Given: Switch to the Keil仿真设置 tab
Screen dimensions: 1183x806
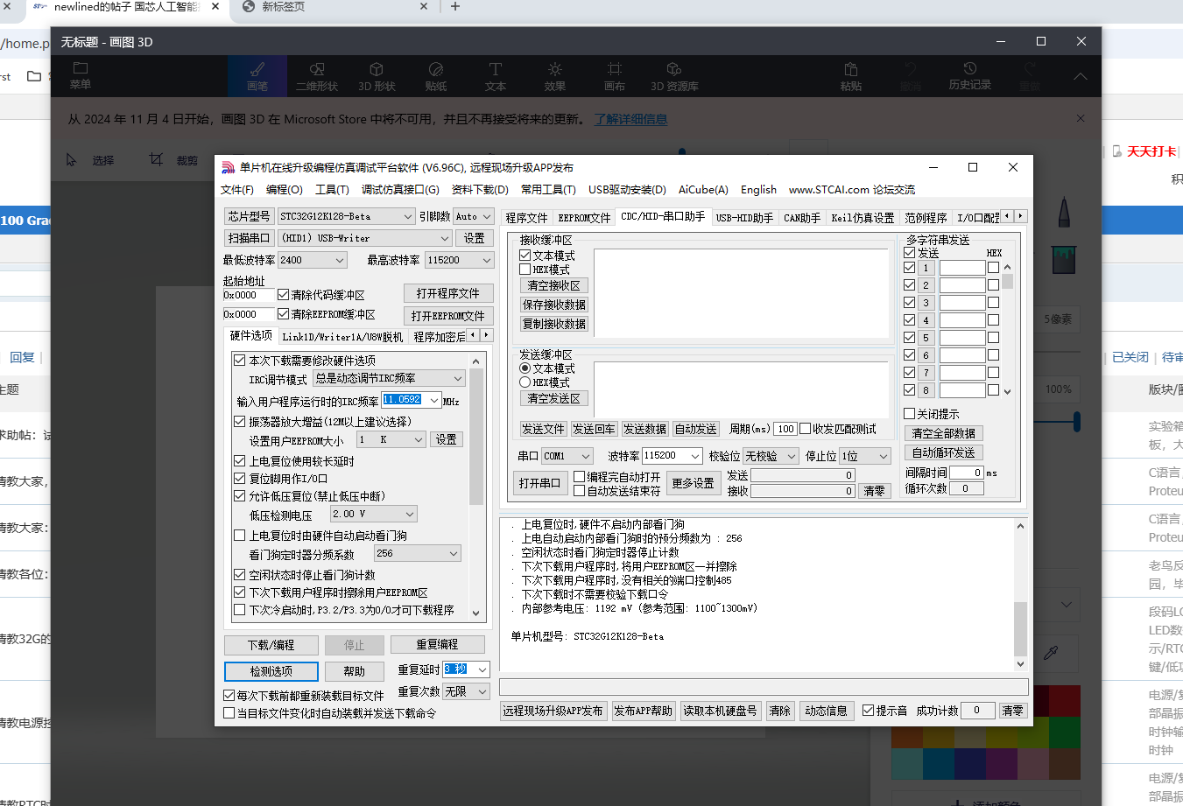Looking at the screenshot, I should pos(862,217).
